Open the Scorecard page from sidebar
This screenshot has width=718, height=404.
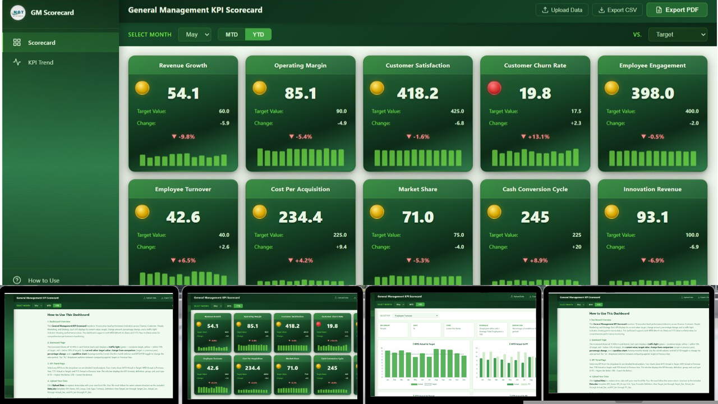(x=42, y=43)
